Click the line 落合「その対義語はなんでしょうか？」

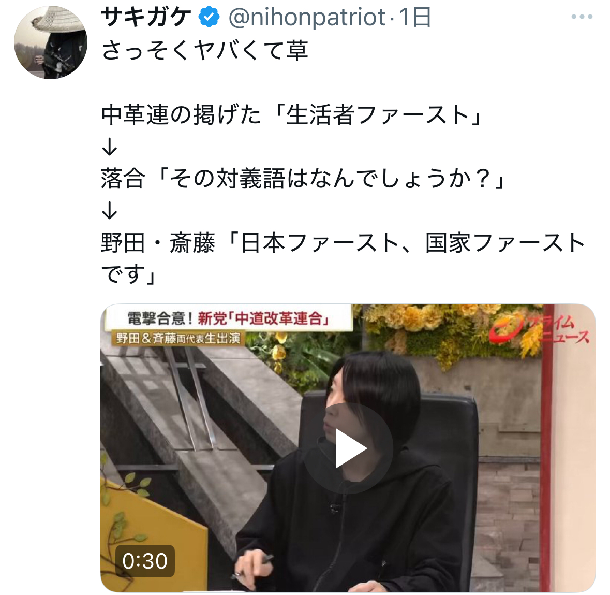coord(303,179)
